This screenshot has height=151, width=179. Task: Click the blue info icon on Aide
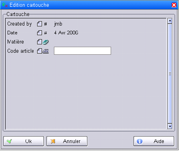pyautogui.click(x=139, y=141)
